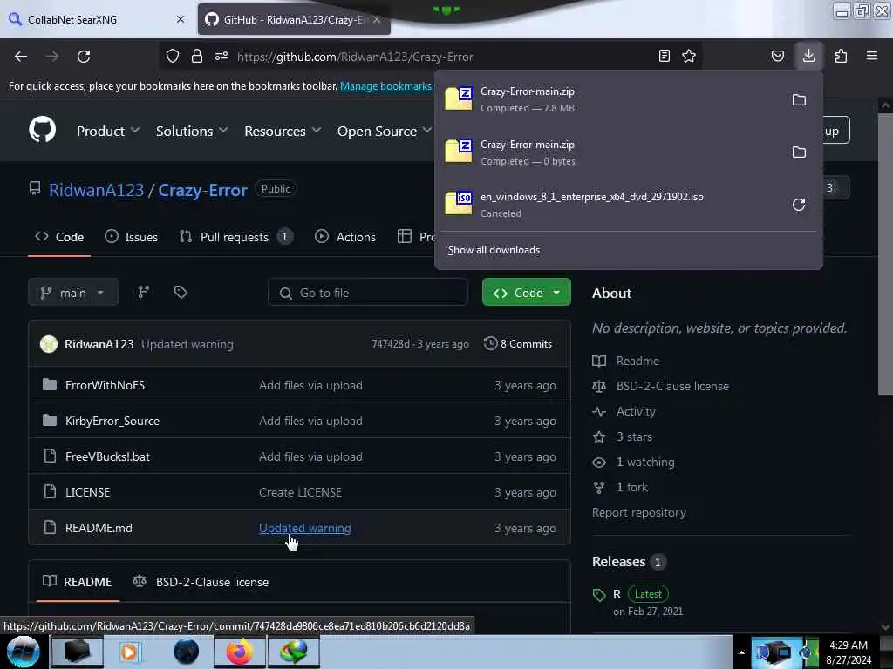Save the page to Pocket
This screenshot has width=893, height=669.
pos(777,56)
